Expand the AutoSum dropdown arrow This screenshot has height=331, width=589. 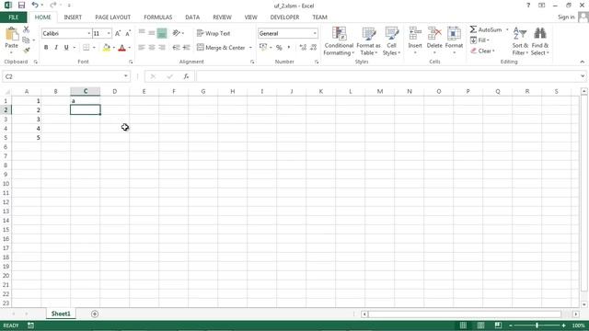(x=507, y=29)
